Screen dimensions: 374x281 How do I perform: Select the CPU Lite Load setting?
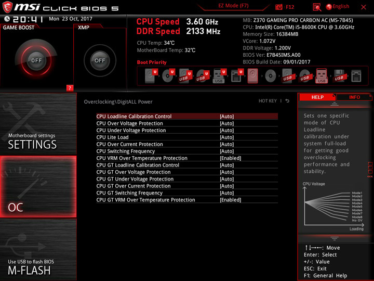[x=187, y=137]
